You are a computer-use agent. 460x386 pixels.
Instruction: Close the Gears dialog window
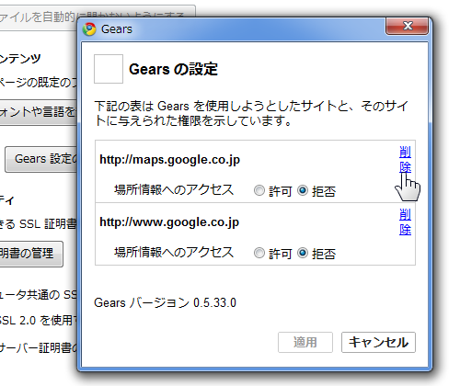point(407,26)
